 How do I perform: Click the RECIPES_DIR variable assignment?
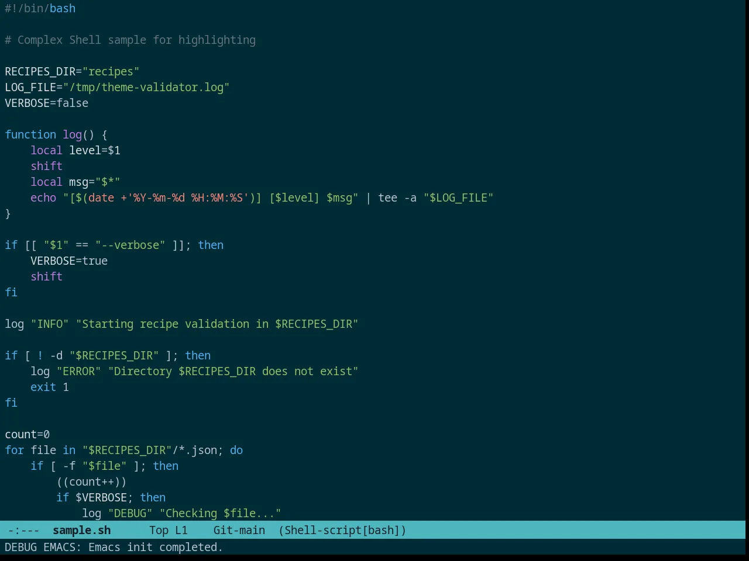(x=72, y=71)
